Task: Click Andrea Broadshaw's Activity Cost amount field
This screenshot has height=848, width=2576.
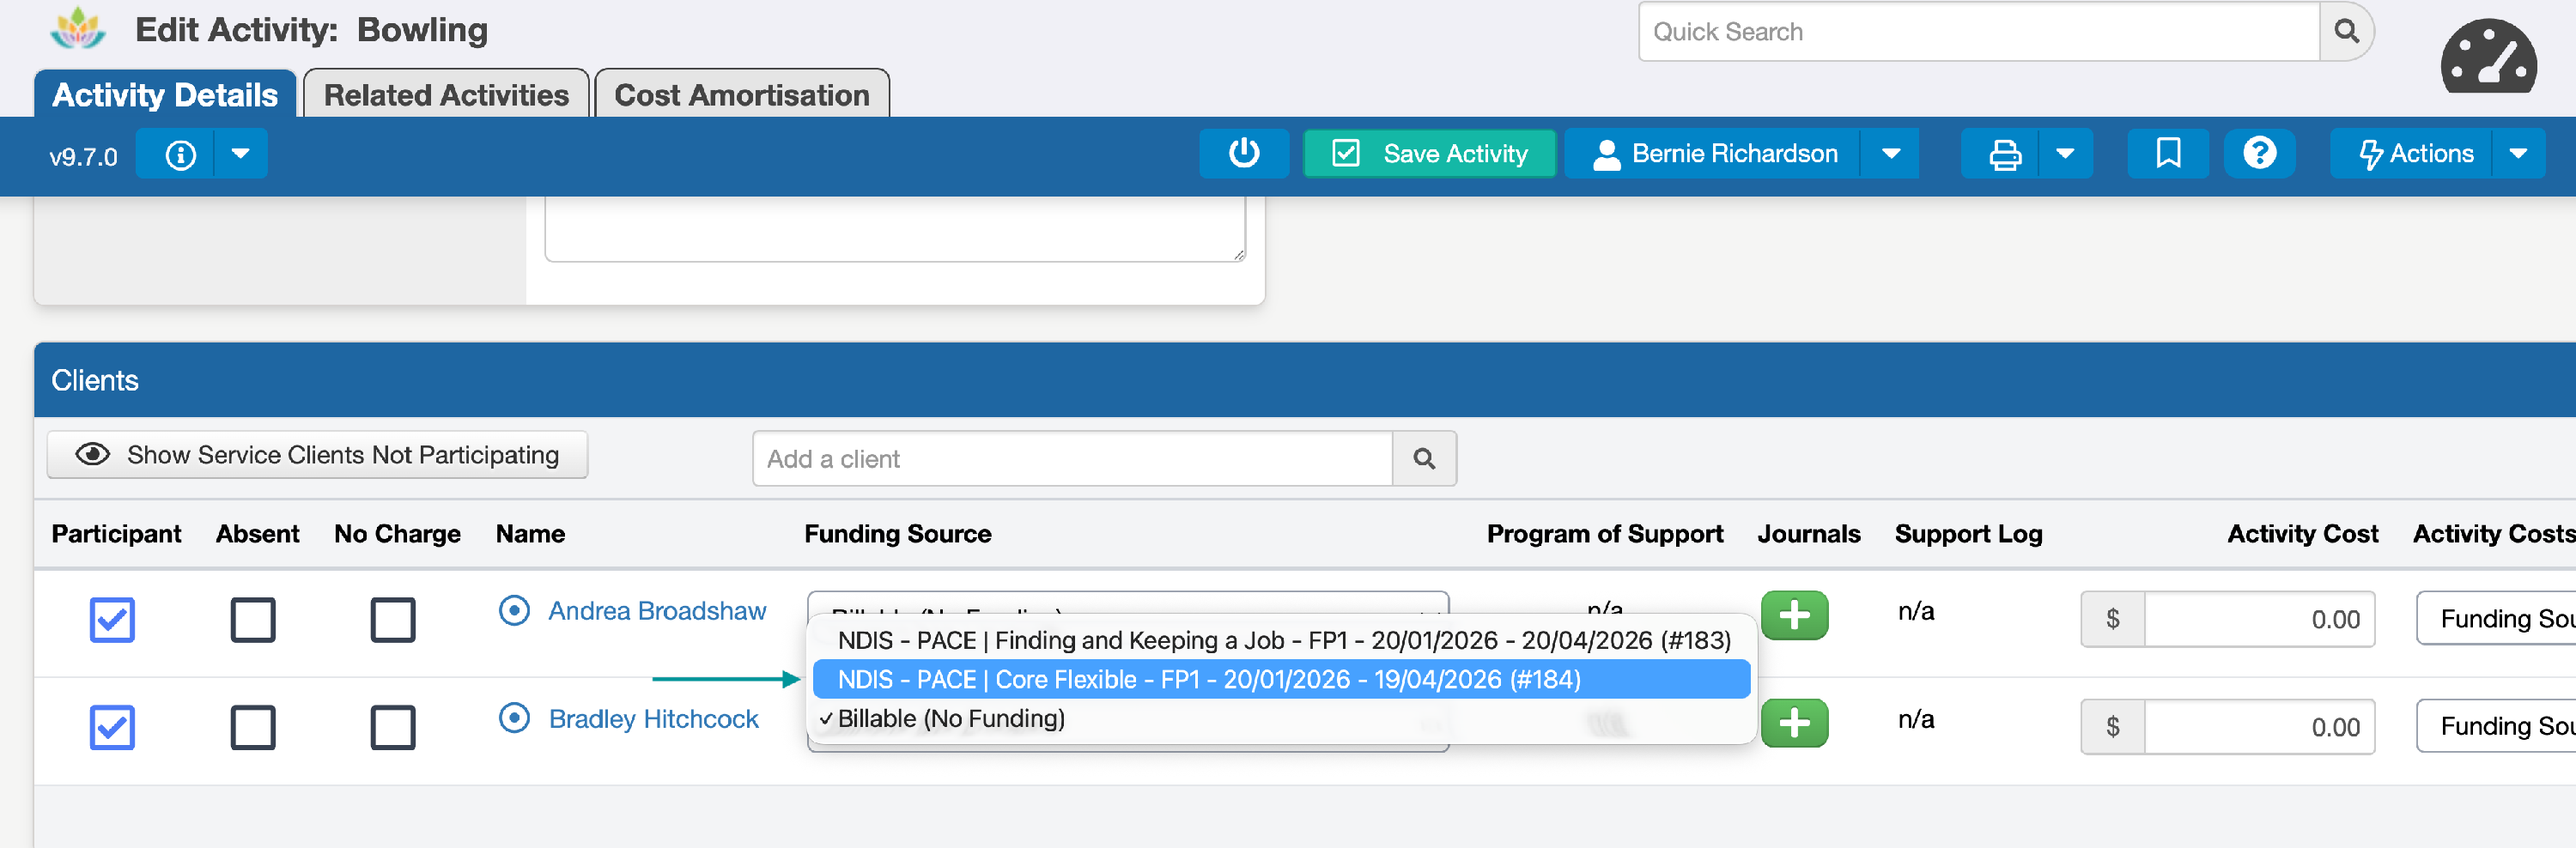Action: tap(2259, 619)
